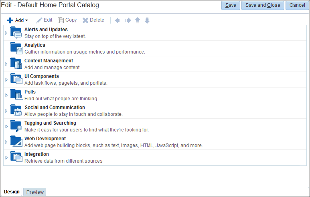Expand the Content Management folder

(x=6, y=64)
